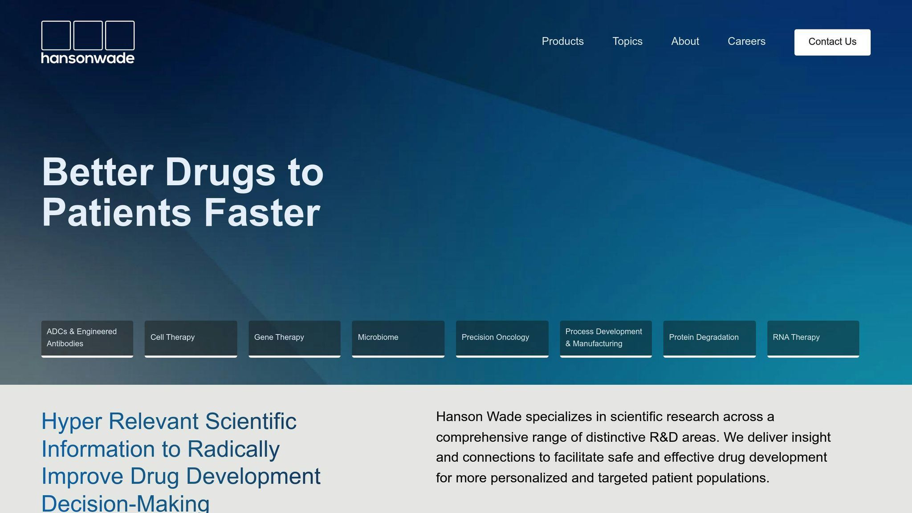Go to the Careers page
This screenshot has width=912, height=513.
point(746,41)
